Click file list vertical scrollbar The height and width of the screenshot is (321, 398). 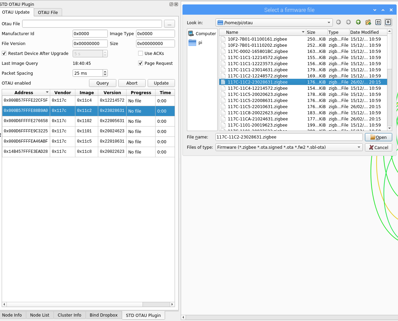point(389,52)
